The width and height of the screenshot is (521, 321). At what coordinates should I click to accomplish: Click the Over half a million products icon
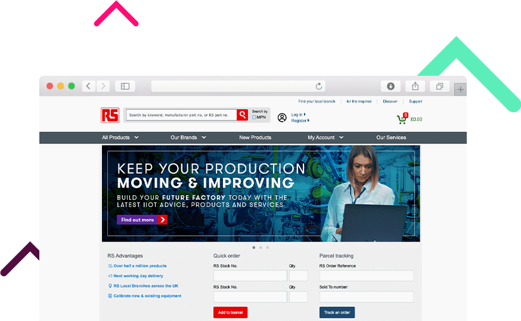click(x=110, y=266)
